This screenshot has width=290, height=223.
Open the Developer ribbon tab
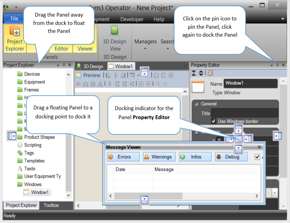point(132,19)
